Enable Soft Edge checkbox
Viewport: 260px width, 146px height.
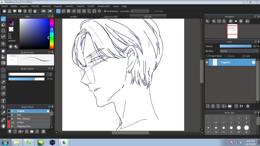[152, 11]
